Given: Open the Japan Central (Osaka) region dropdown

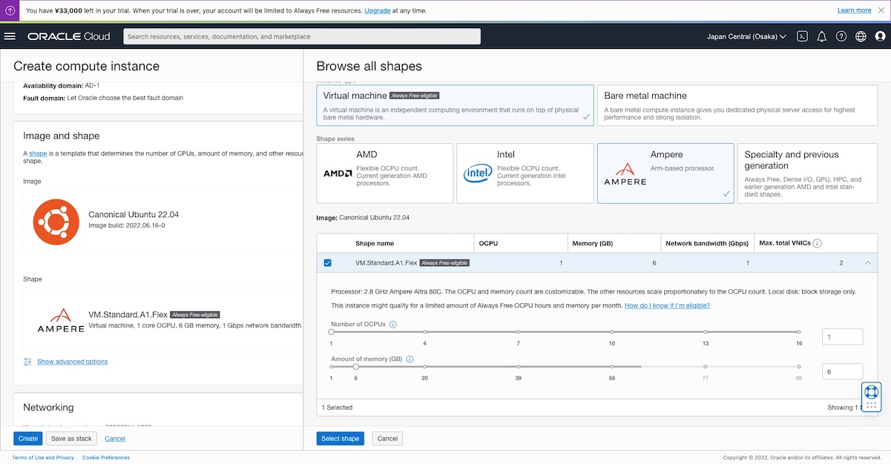Looking at the screenshot, I should [746, 36].
